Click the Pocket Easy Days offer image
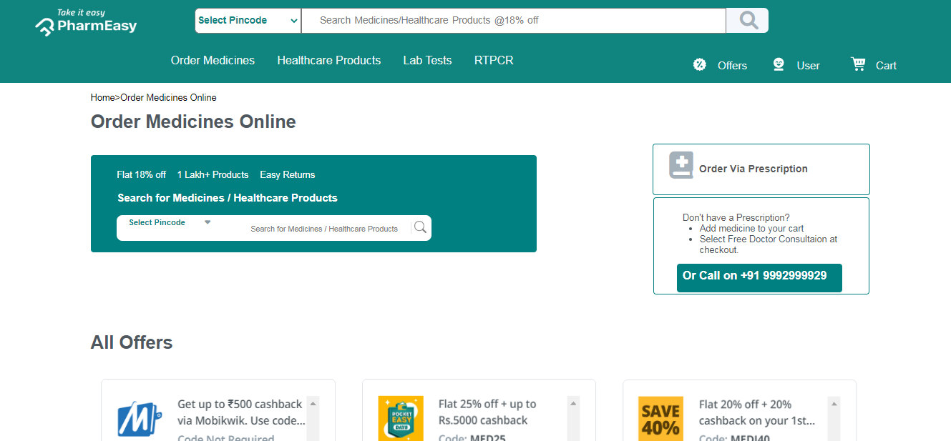951x441 pixels. click(401, 418)
